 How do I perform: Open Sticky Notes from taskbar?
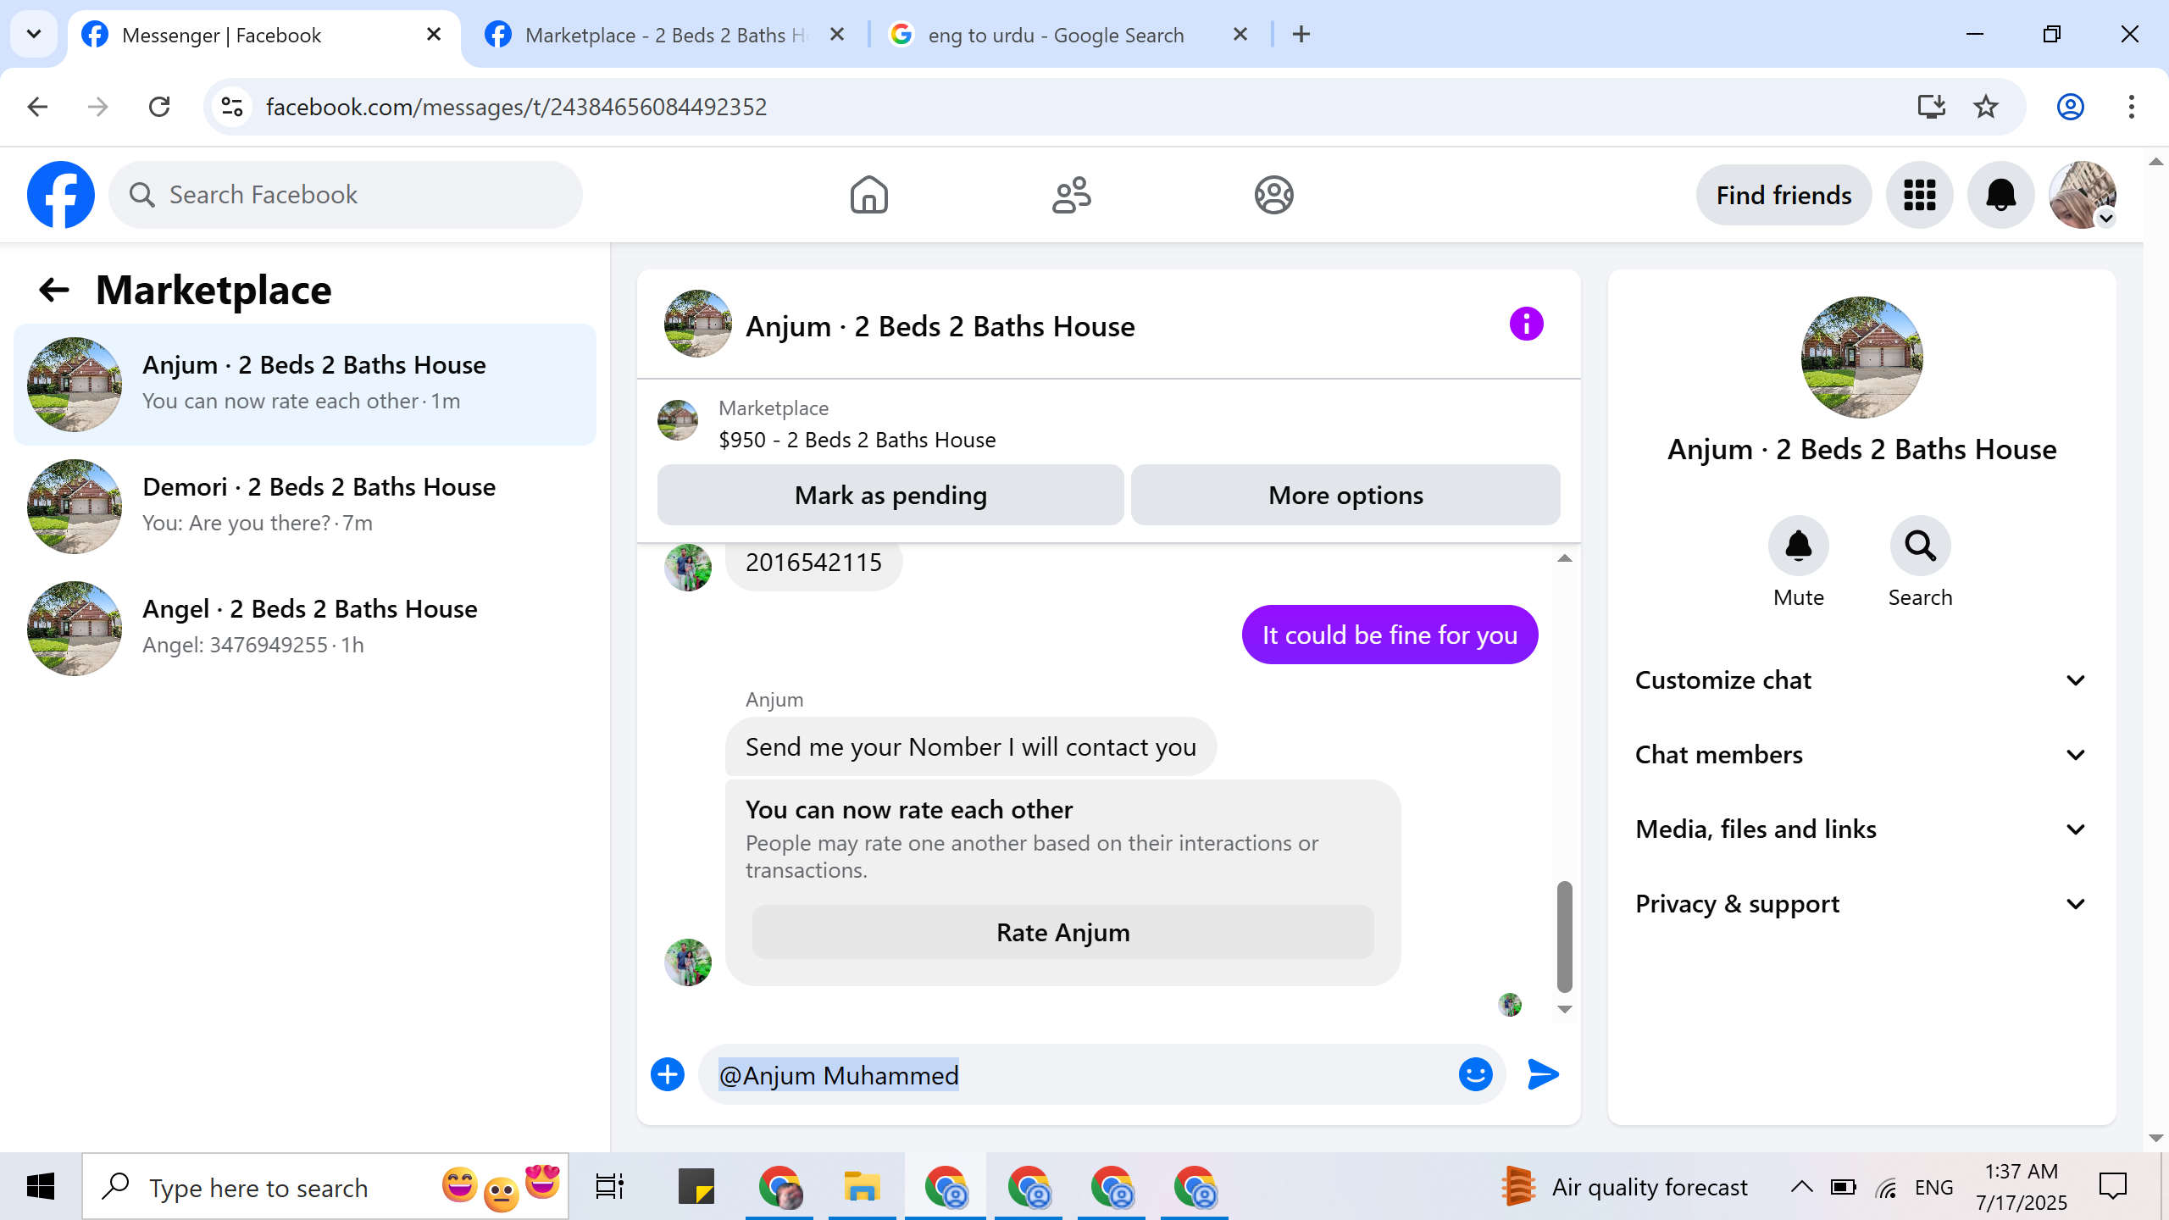696,1186
